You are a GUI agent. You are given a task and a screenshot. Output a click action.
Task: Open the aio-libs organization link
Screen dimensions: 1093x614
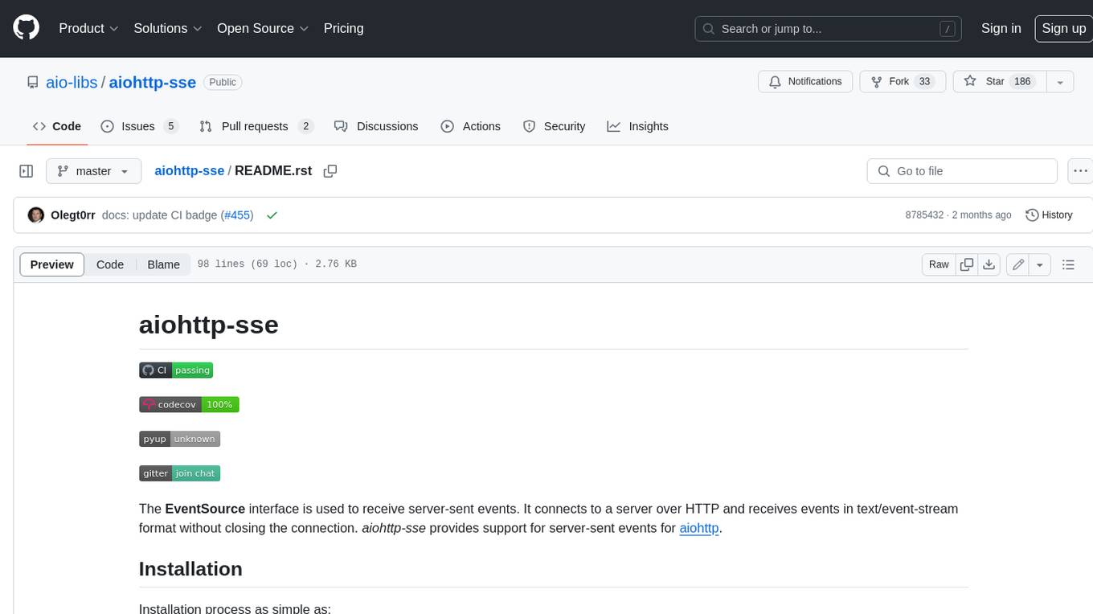(72, 82)
